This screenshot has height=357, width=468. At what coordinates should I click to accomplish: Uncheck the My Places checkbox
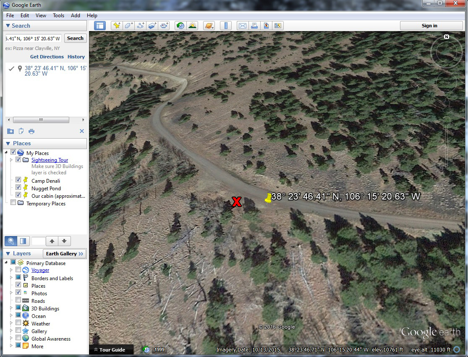click(13, 152)
